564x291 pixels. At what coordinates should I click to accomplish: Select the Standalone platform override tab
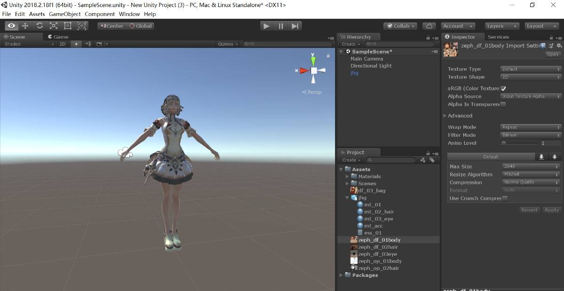point(541,157)
